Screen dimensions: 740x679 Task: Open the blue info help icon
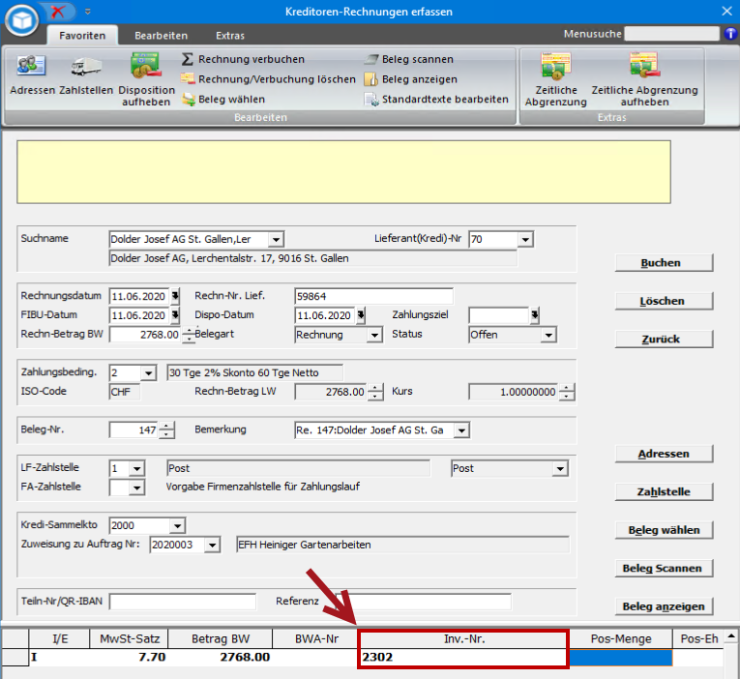pos(730,34)
